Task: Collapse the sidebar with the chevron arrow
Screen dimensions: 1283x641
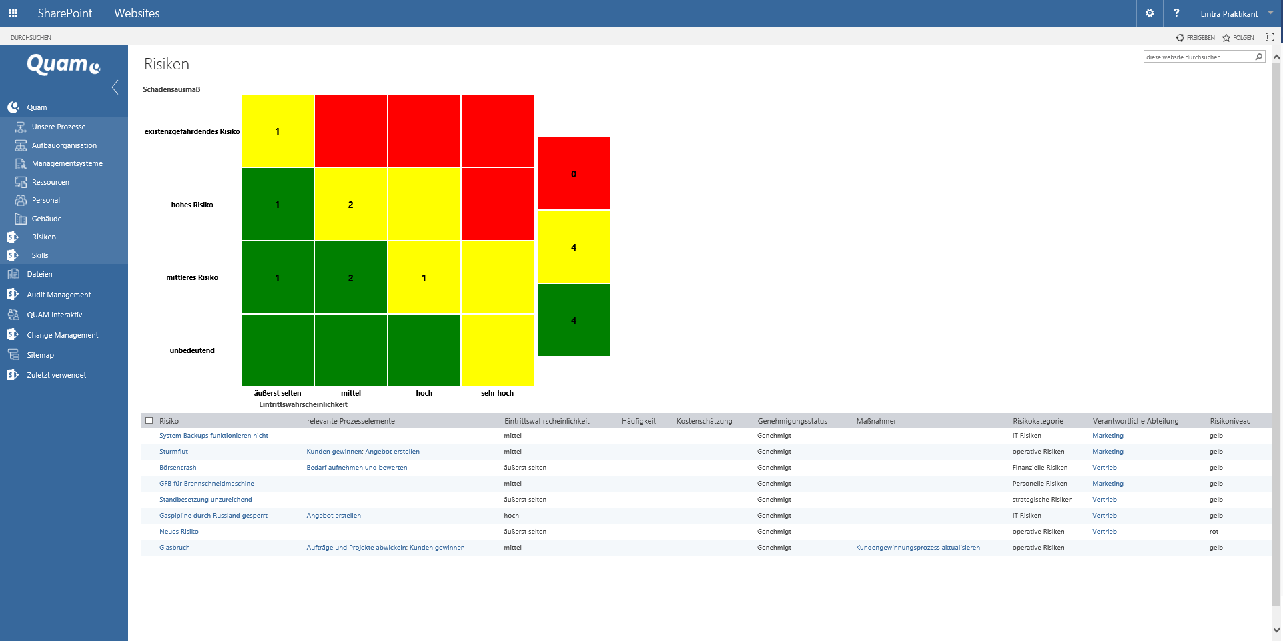Action: click(115, 87)
